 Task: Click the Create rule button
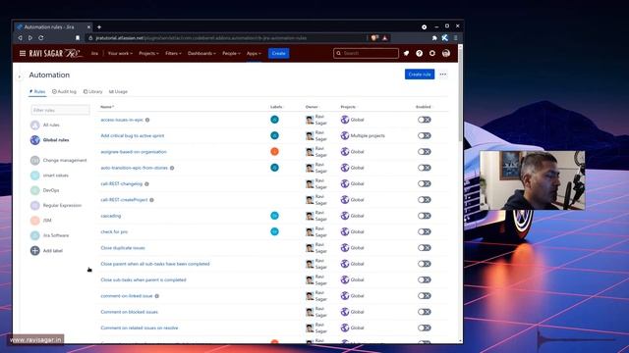[x=420, y=75]
